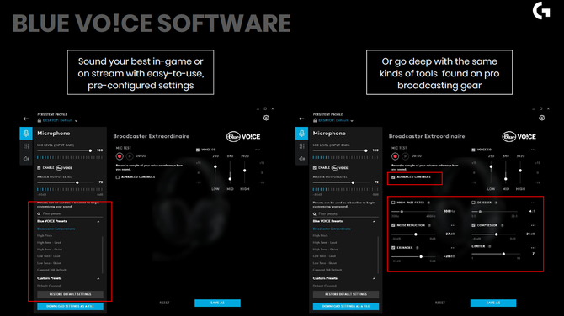564x316 pixels.
Task: Open settings gear in left window
Action: 266,118
